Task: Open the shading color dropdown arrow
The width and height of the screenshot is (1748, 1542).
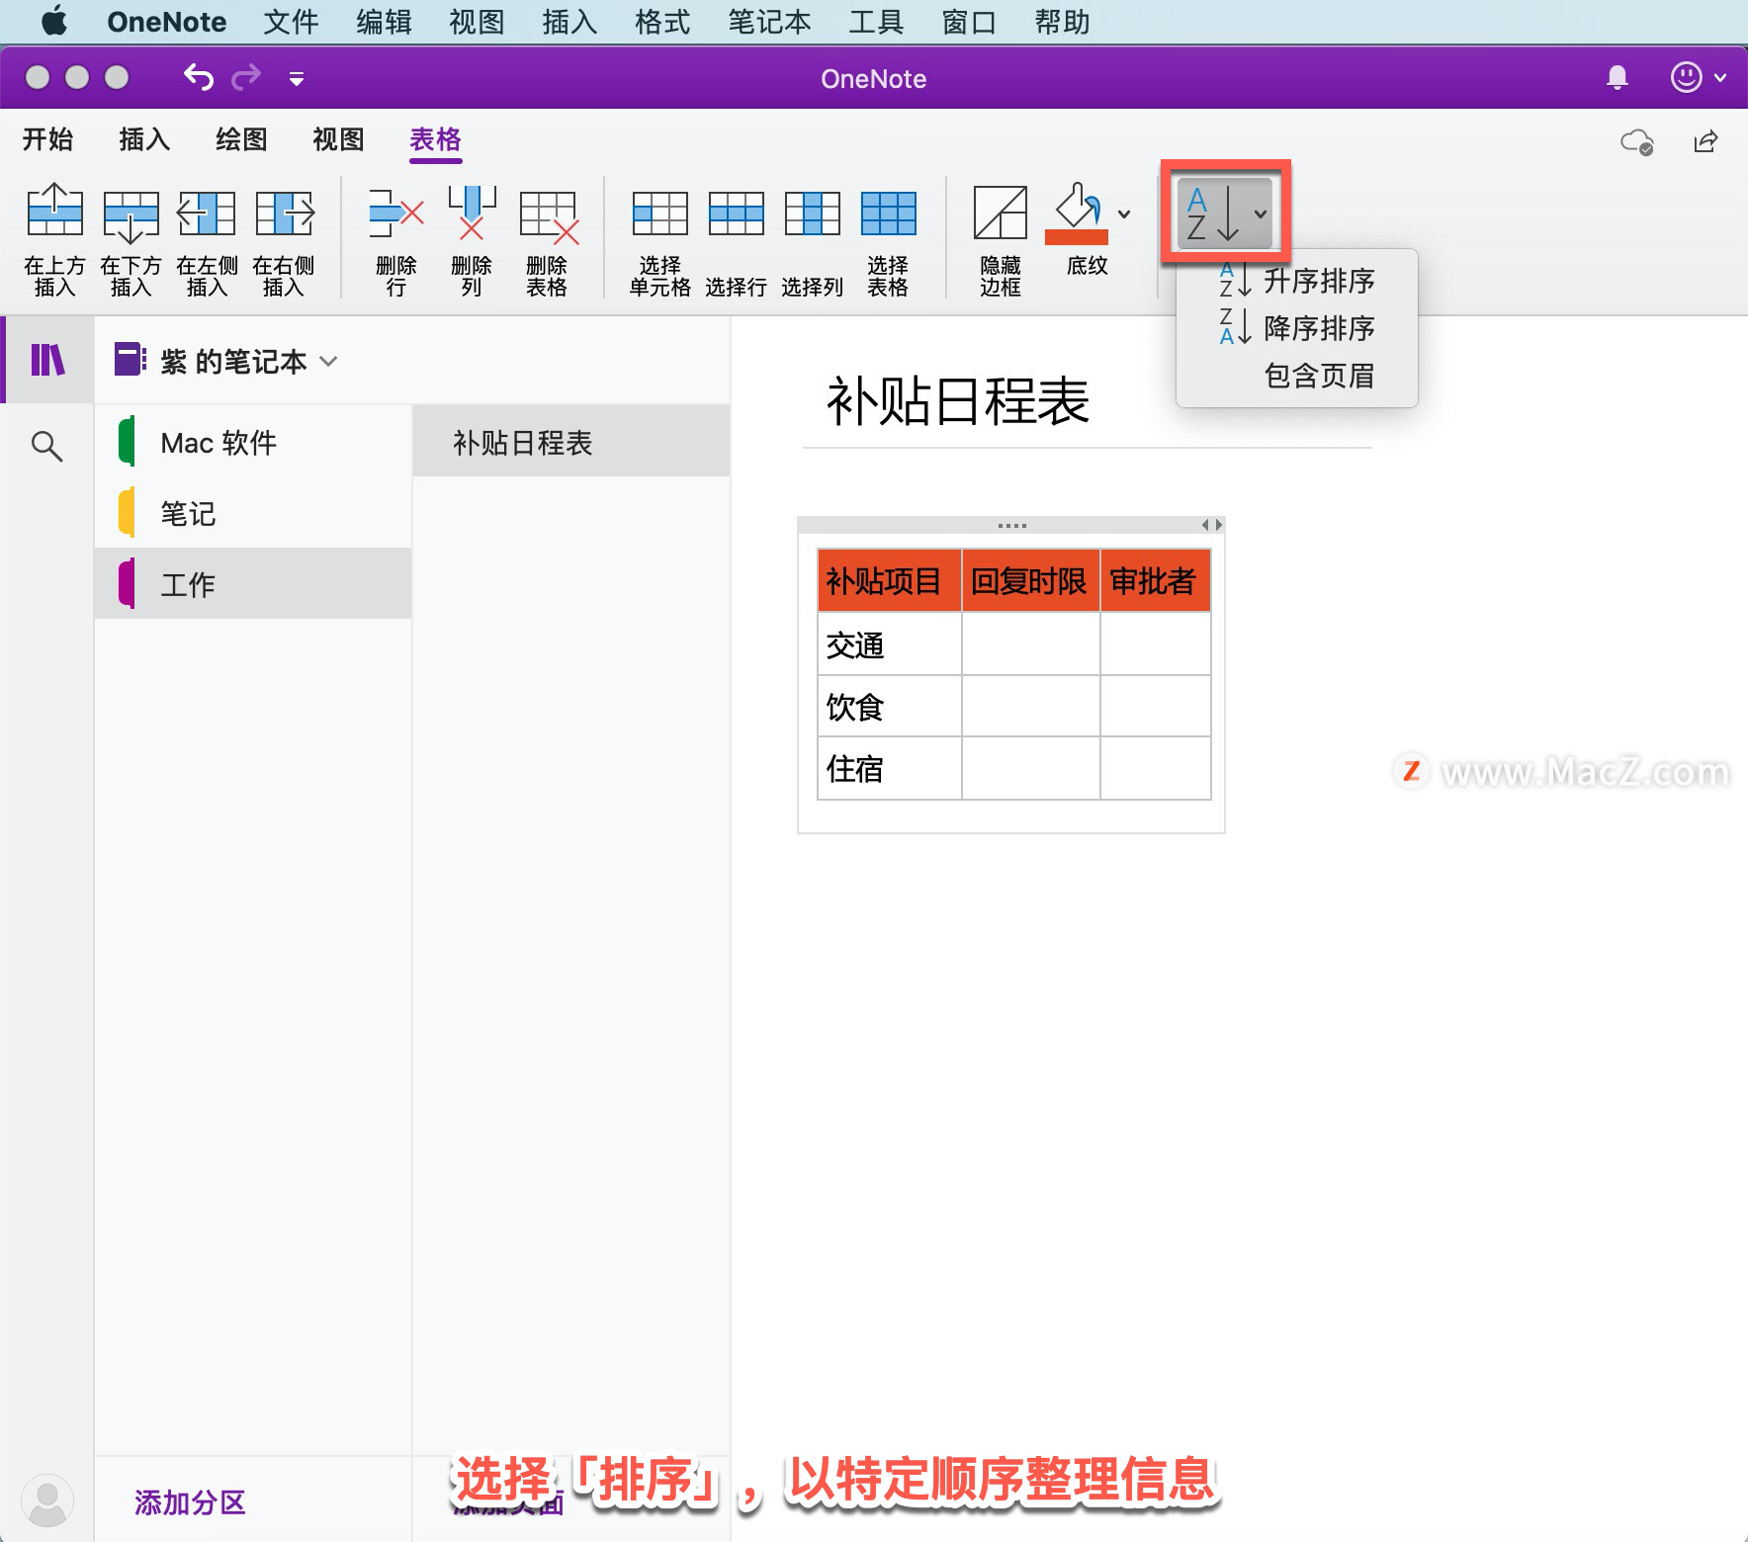Action: click(1124, 214)
